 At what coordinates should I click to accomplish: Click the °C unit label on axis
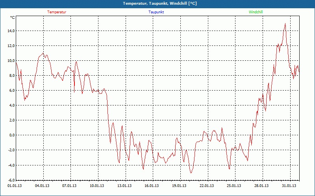point(13,18)
